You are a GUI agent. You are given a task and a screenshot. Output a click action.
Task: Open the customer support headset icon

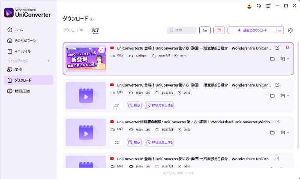tap(258, 6)
